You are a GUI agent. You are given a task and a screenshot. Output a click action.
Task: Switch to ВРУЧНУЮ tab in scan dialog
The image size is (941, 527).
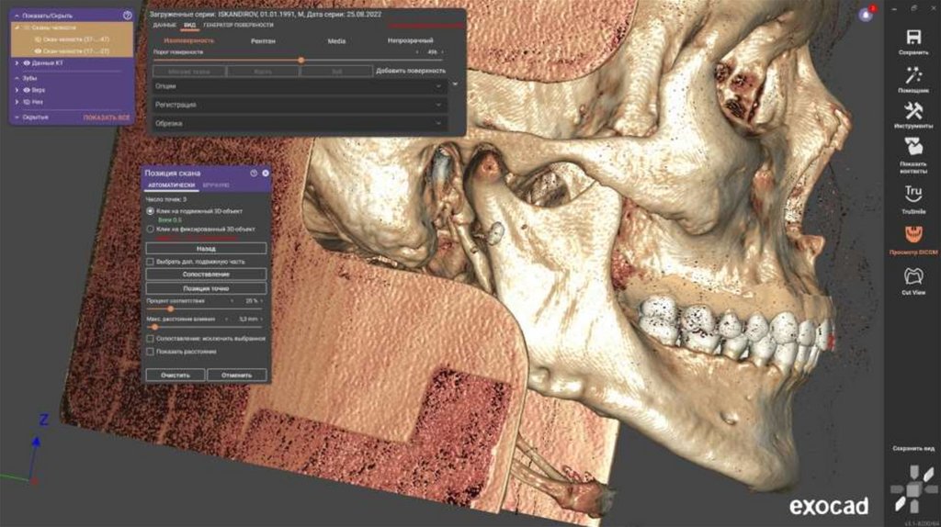coord(216,185)
